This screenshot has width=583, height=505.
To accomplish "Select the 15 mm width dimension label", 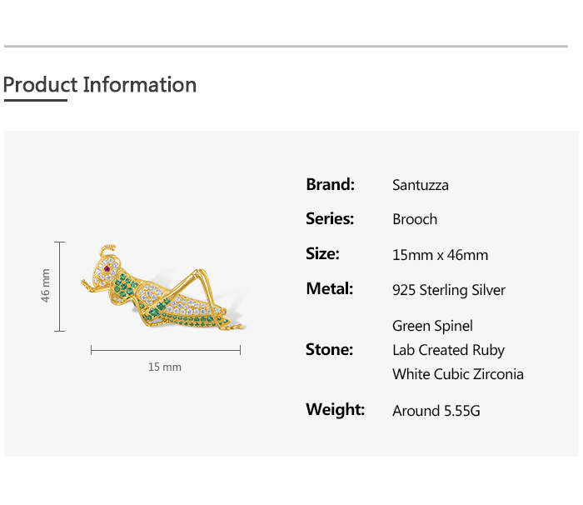I will (x=165, y=367).
